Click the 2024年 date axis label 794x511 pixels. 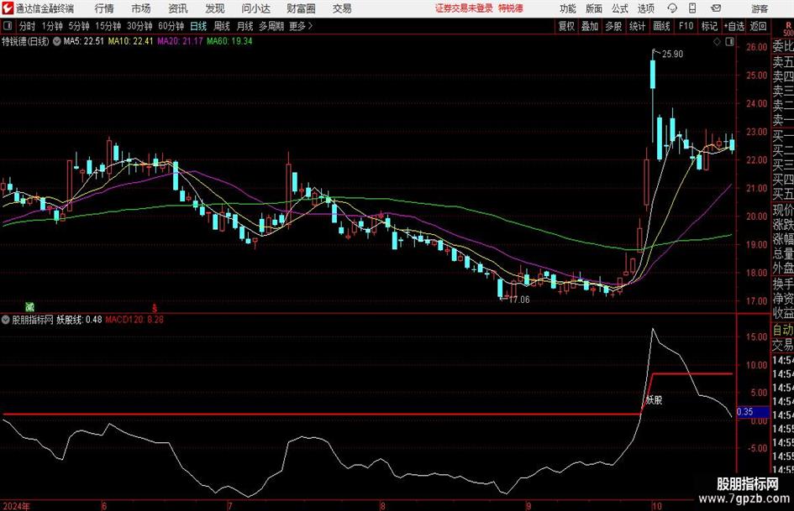click(x=16, y=506)
